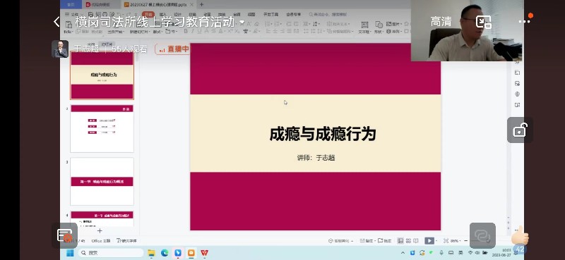
Task: Select slide 1 thumbnail
Action: click(102, 75)
